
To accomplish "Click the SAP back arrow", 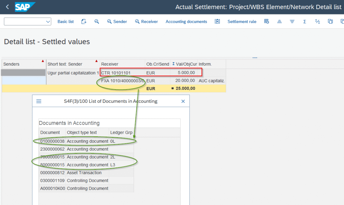I will coord(7,7).
